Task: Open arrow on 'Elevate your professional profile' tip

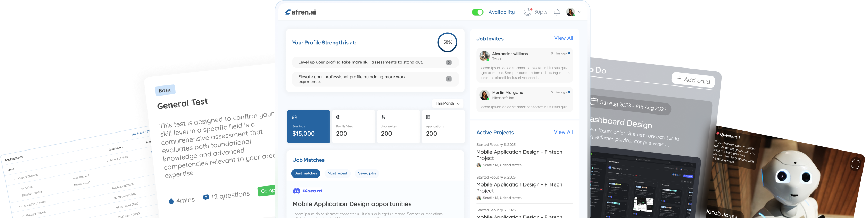Action: tap(449, 79)
